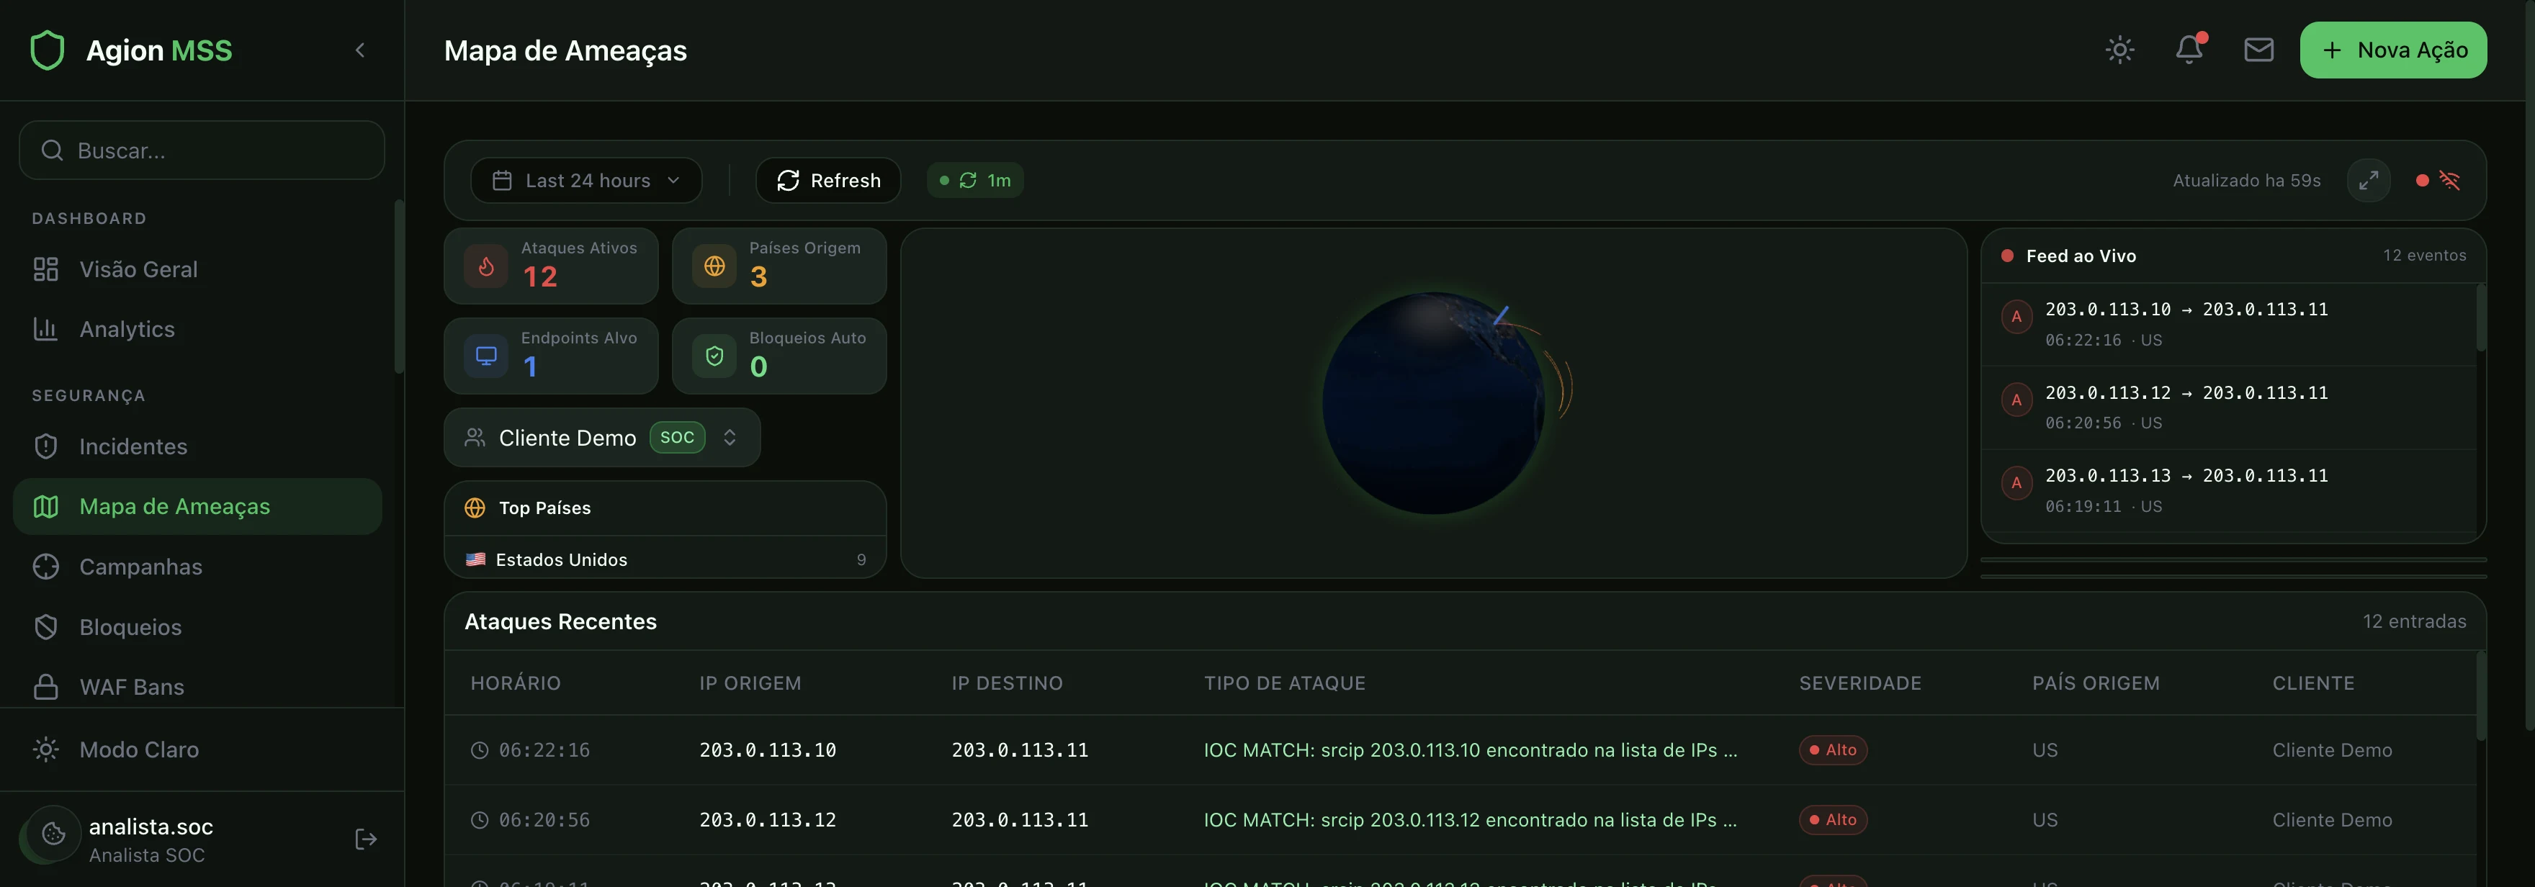Open notifications bell
2535x887 pixels.
(2189, 50)
